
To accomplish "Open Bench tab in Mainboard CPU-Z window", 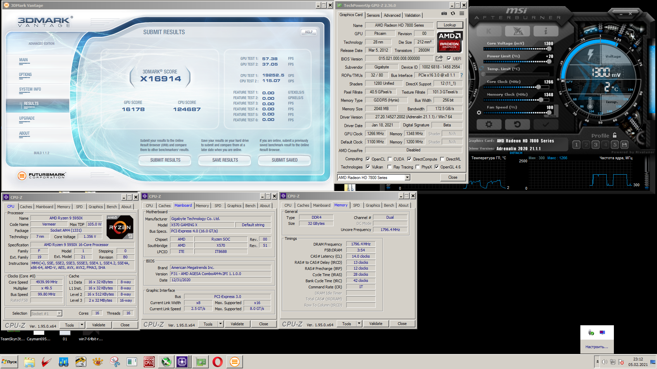I will coord(250,206).
